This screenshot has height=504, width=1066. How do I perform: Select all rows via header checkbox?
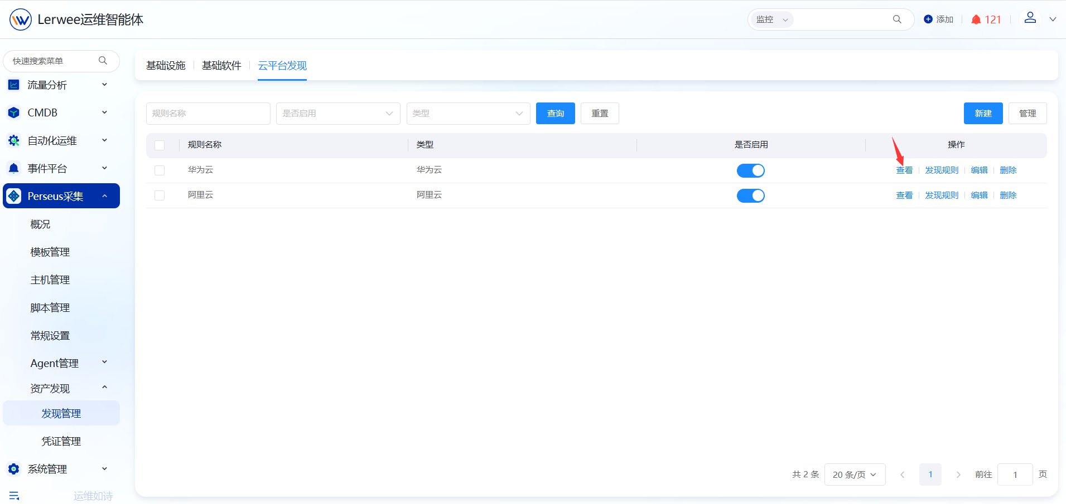pos(160,145)
